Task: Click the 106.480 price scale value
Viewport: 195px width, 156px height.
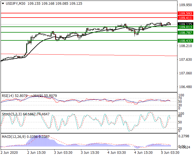Action: 186,87
